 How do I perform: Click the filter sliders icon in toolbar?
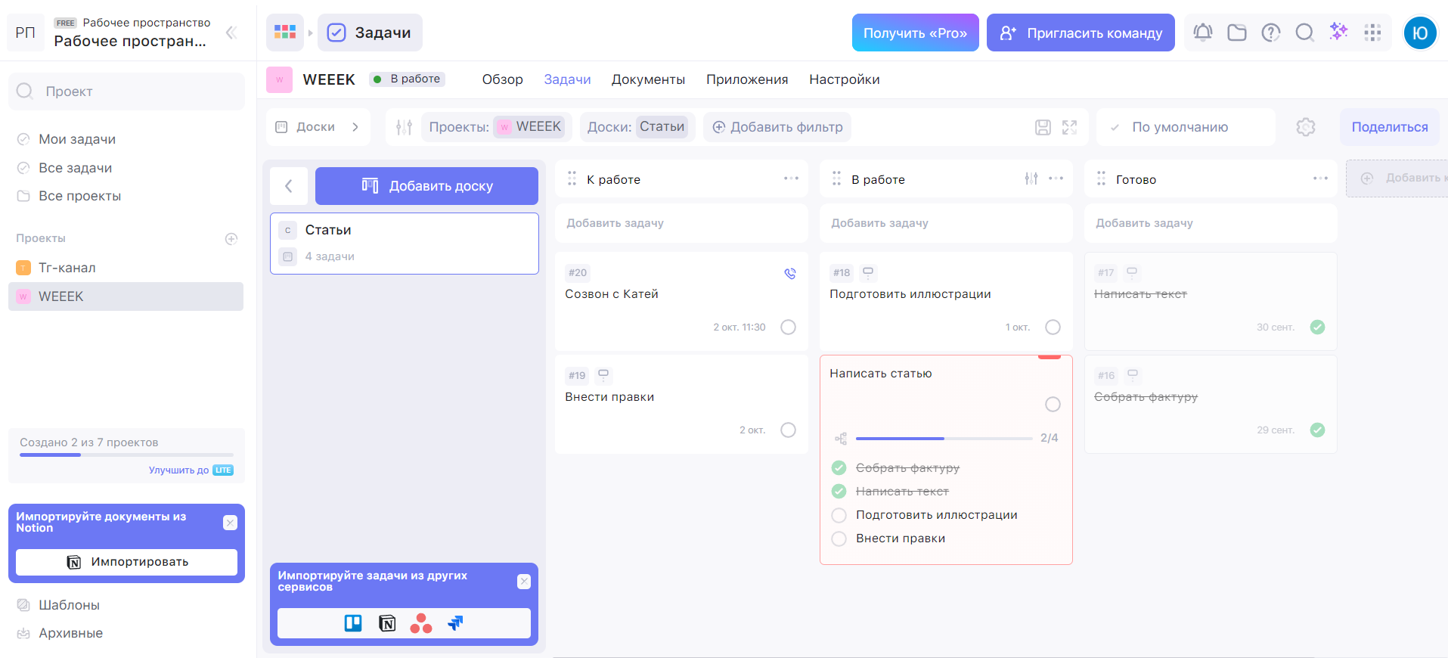(x=404, y=127)
